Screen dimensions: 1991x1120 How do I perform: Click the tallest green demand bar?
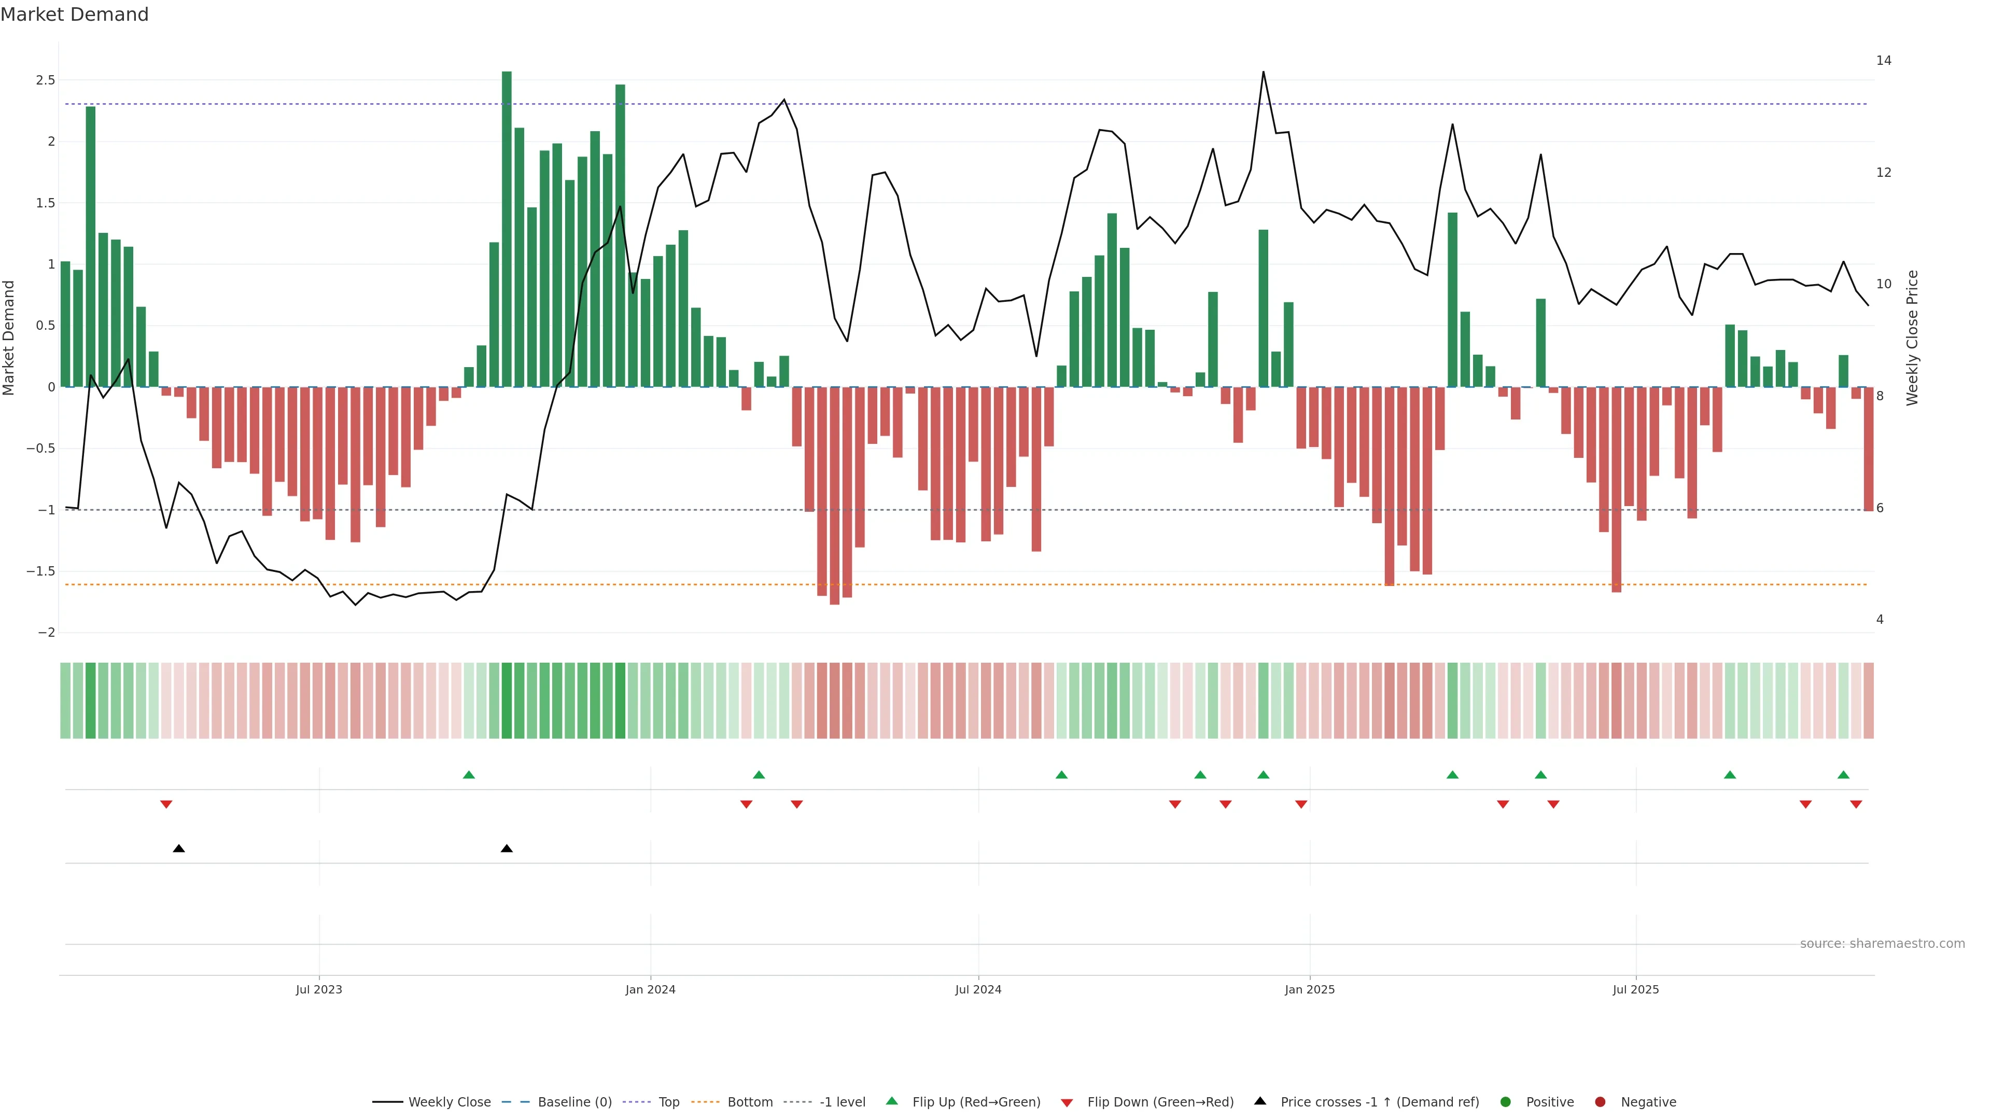(507, 232)
